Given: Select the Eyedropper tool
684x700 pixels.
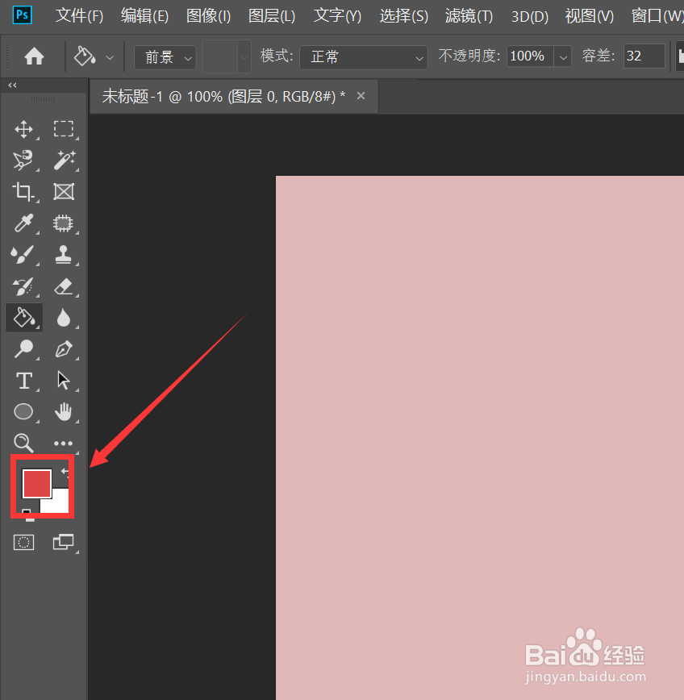Looking at the screenshot, I should [23, 223].
